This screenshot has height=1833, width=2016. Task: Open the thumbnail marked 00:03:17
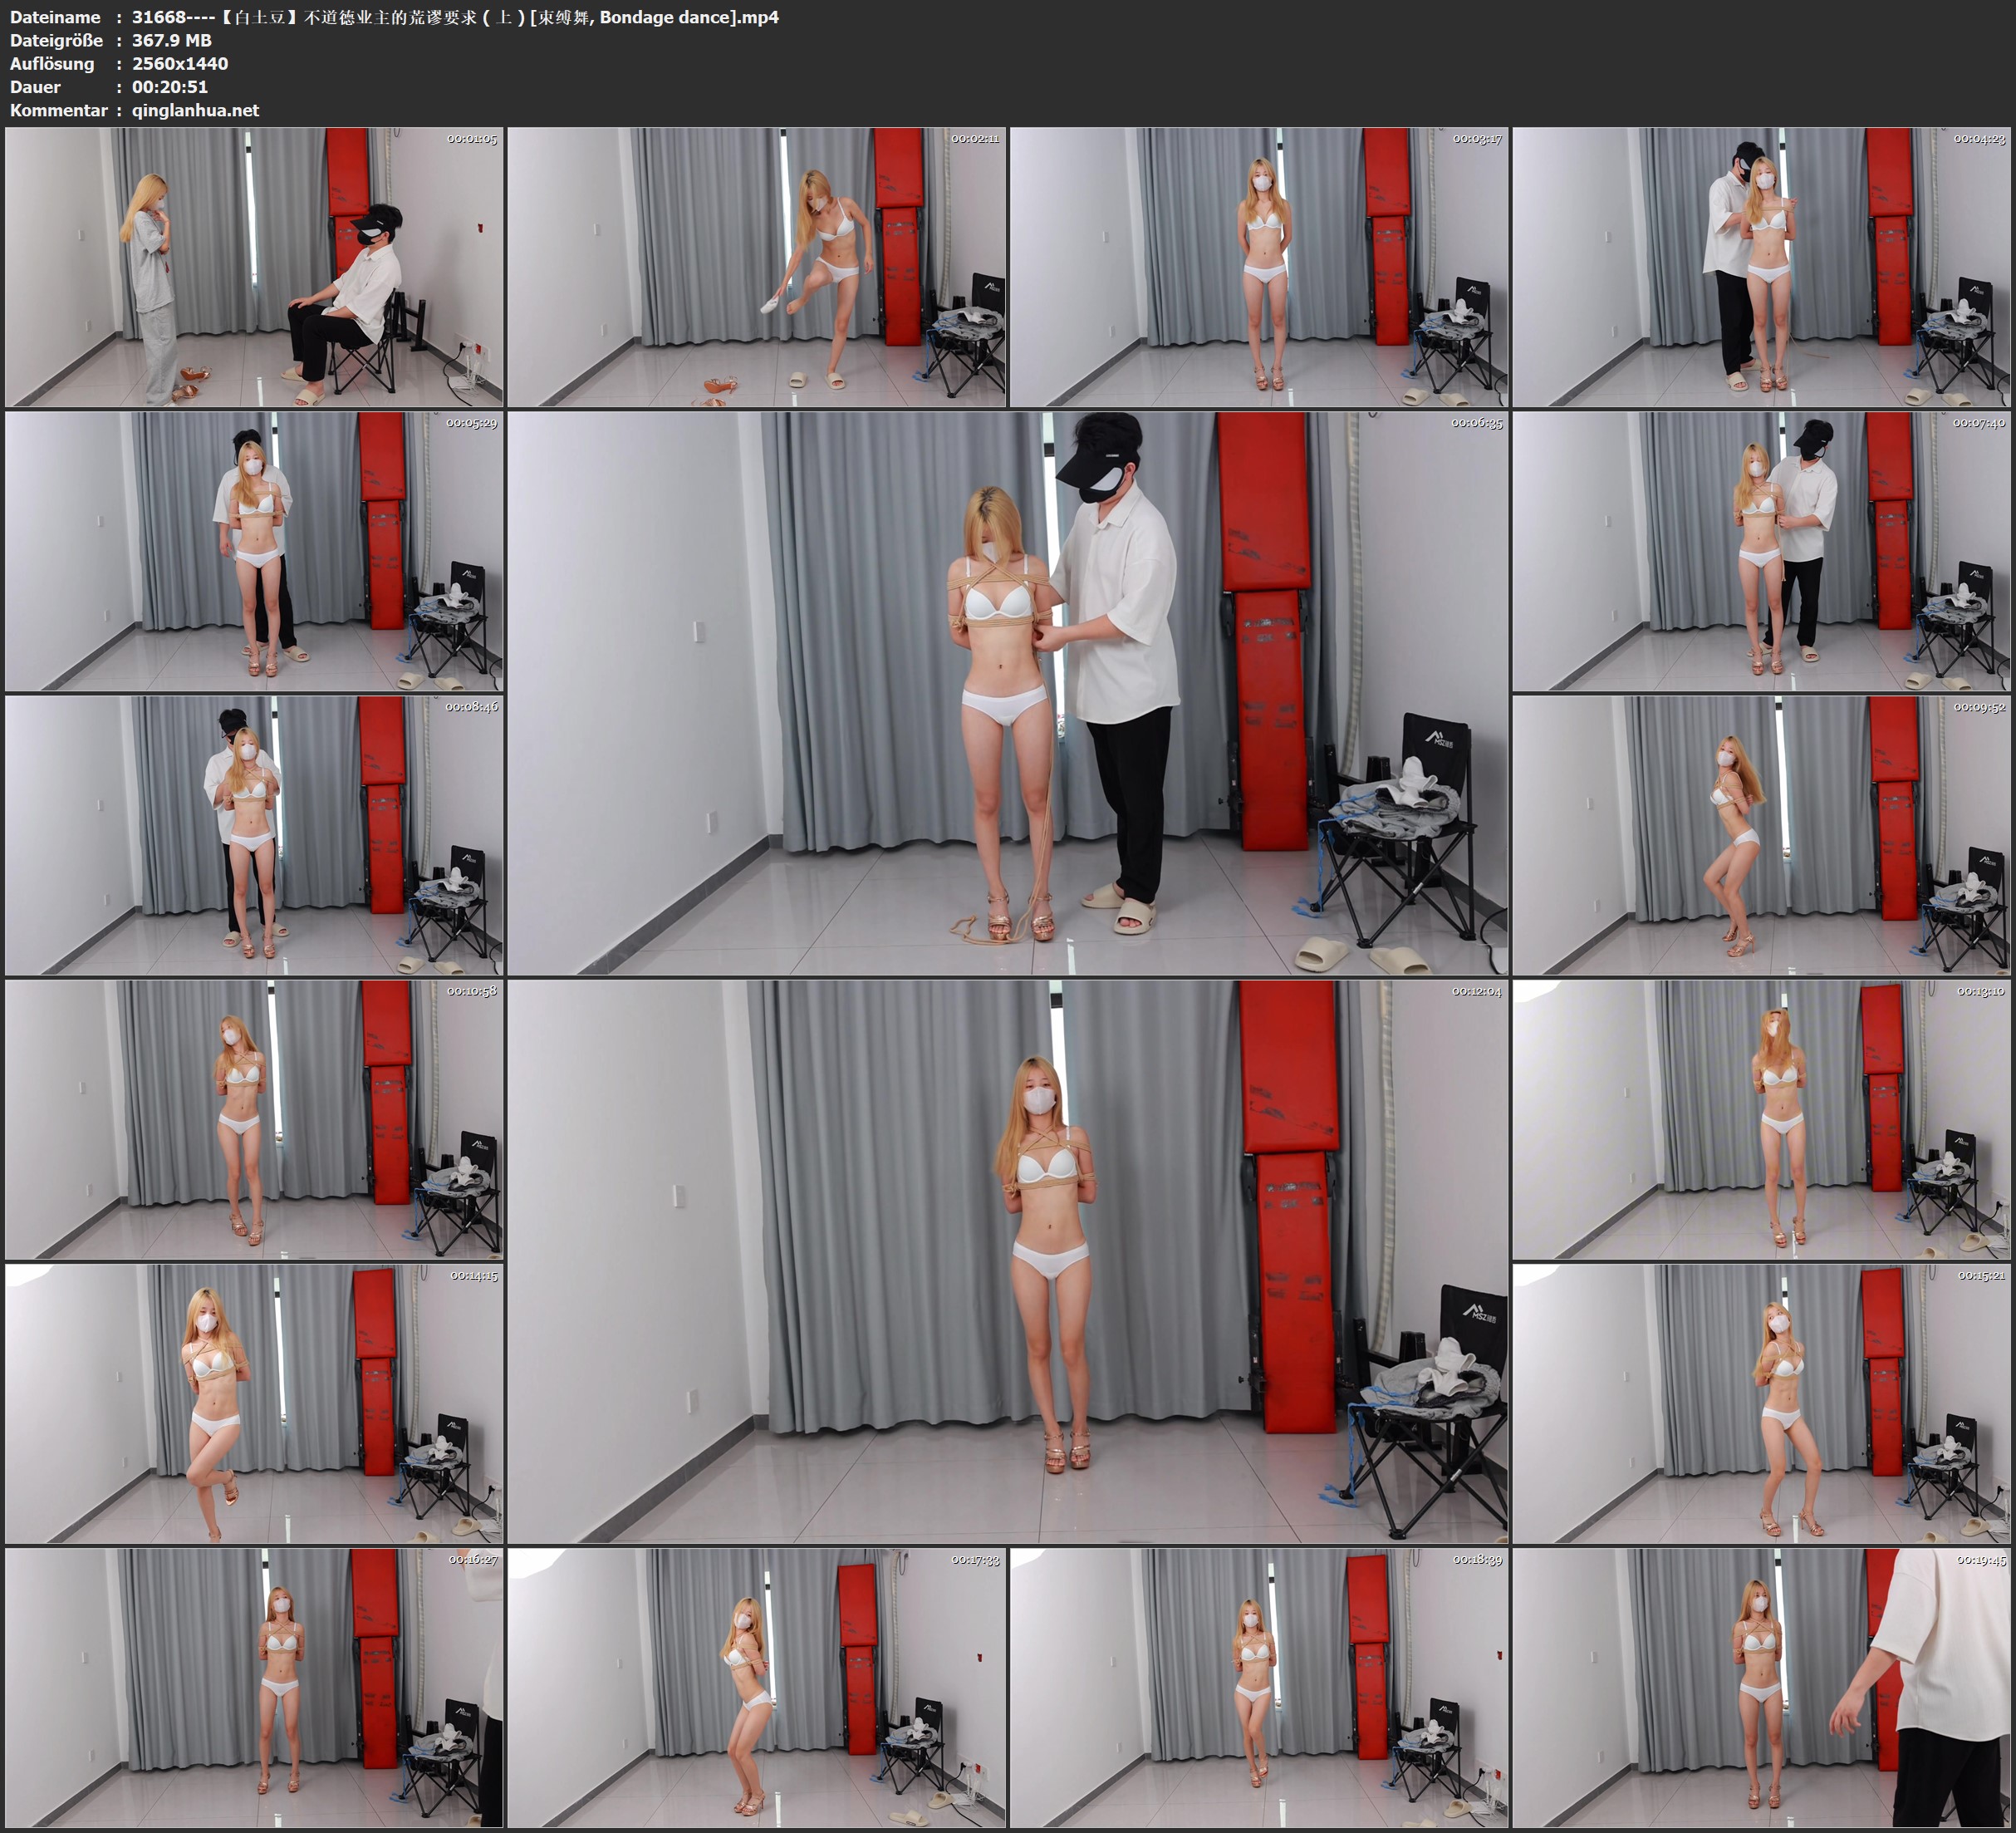click(x=1259, y=268)
